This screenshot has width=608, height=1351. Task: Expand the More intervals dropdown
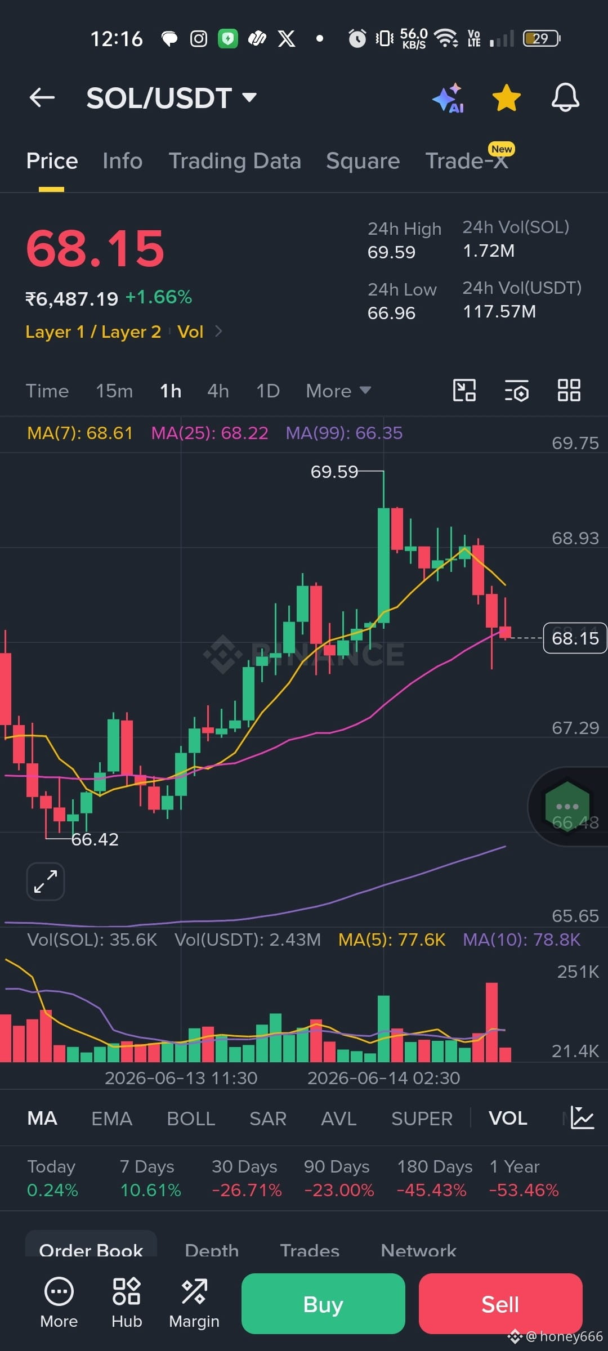pos(338,391)
